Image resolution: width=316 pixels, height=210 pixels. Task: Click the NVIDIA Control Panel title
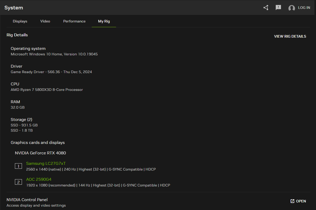click(27, 200)
